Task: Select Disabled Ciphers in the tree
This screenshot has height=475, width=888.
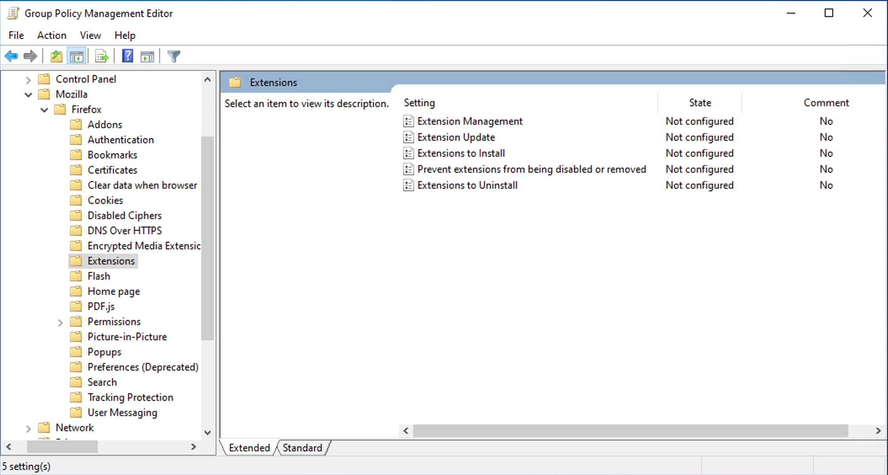Action: tap(124, 216)
